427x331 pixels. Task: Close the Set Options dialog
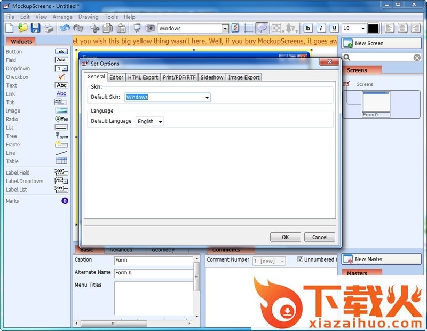coord(329,61)
